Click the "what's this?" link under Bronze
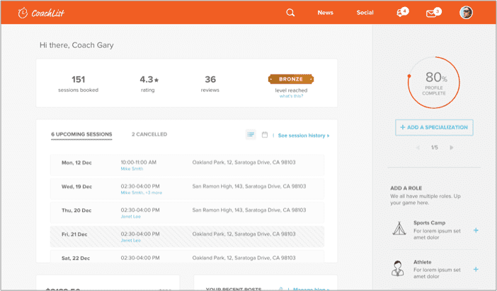497x291 pixels. click(x=291, y=96)
